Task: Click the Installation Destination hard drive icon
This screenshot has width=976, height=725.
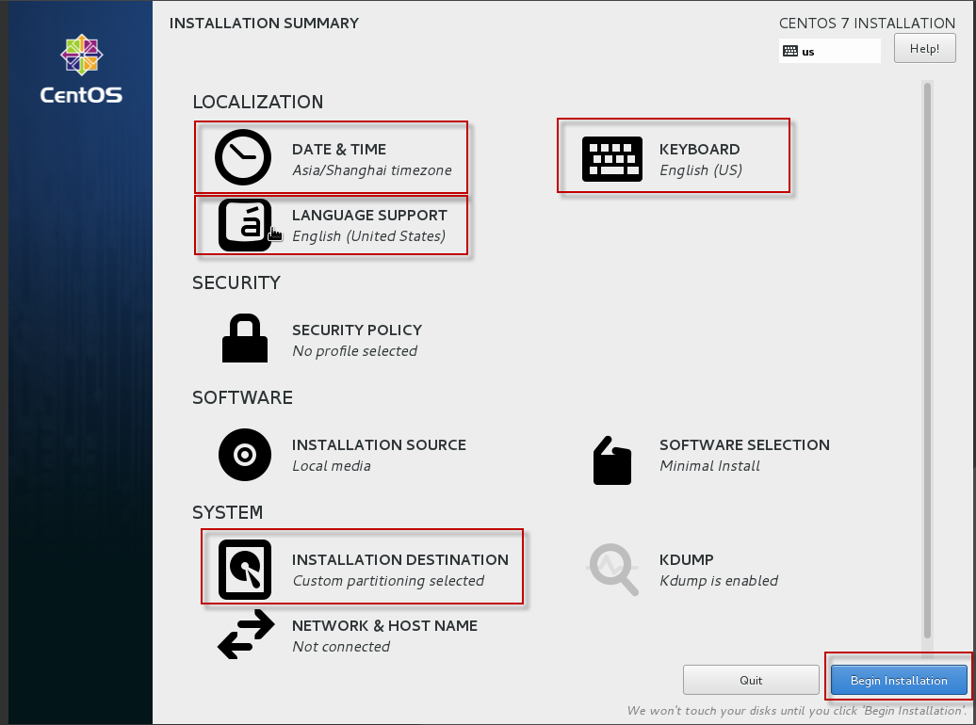Action: tap(245, 570)
